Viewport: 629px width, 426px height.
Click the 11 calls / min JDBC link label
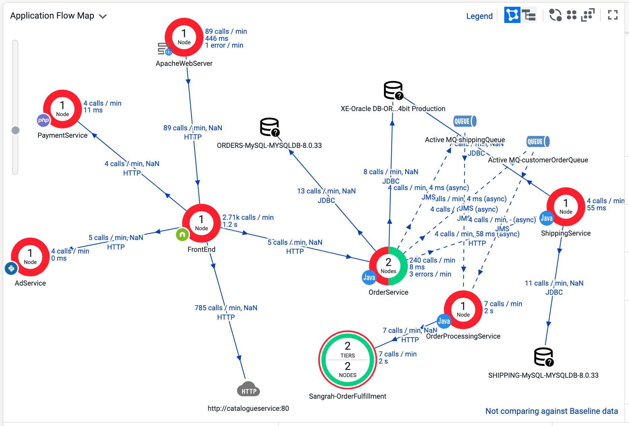[x=554, y=288]
